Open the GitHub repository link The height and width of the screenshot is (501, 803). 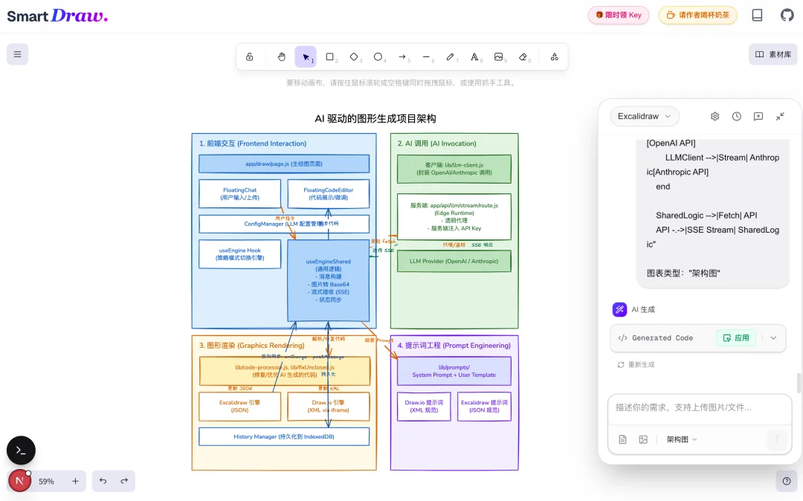coord(787,15)
